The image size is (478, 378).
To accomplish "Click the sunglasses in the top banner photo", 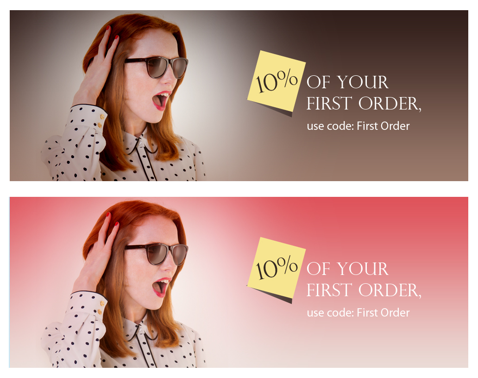I will point(157,67).
